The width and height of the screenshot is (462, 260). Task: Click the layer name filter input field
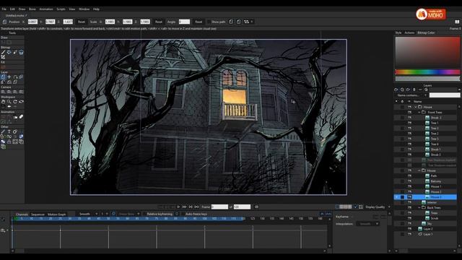click(445, 95)
